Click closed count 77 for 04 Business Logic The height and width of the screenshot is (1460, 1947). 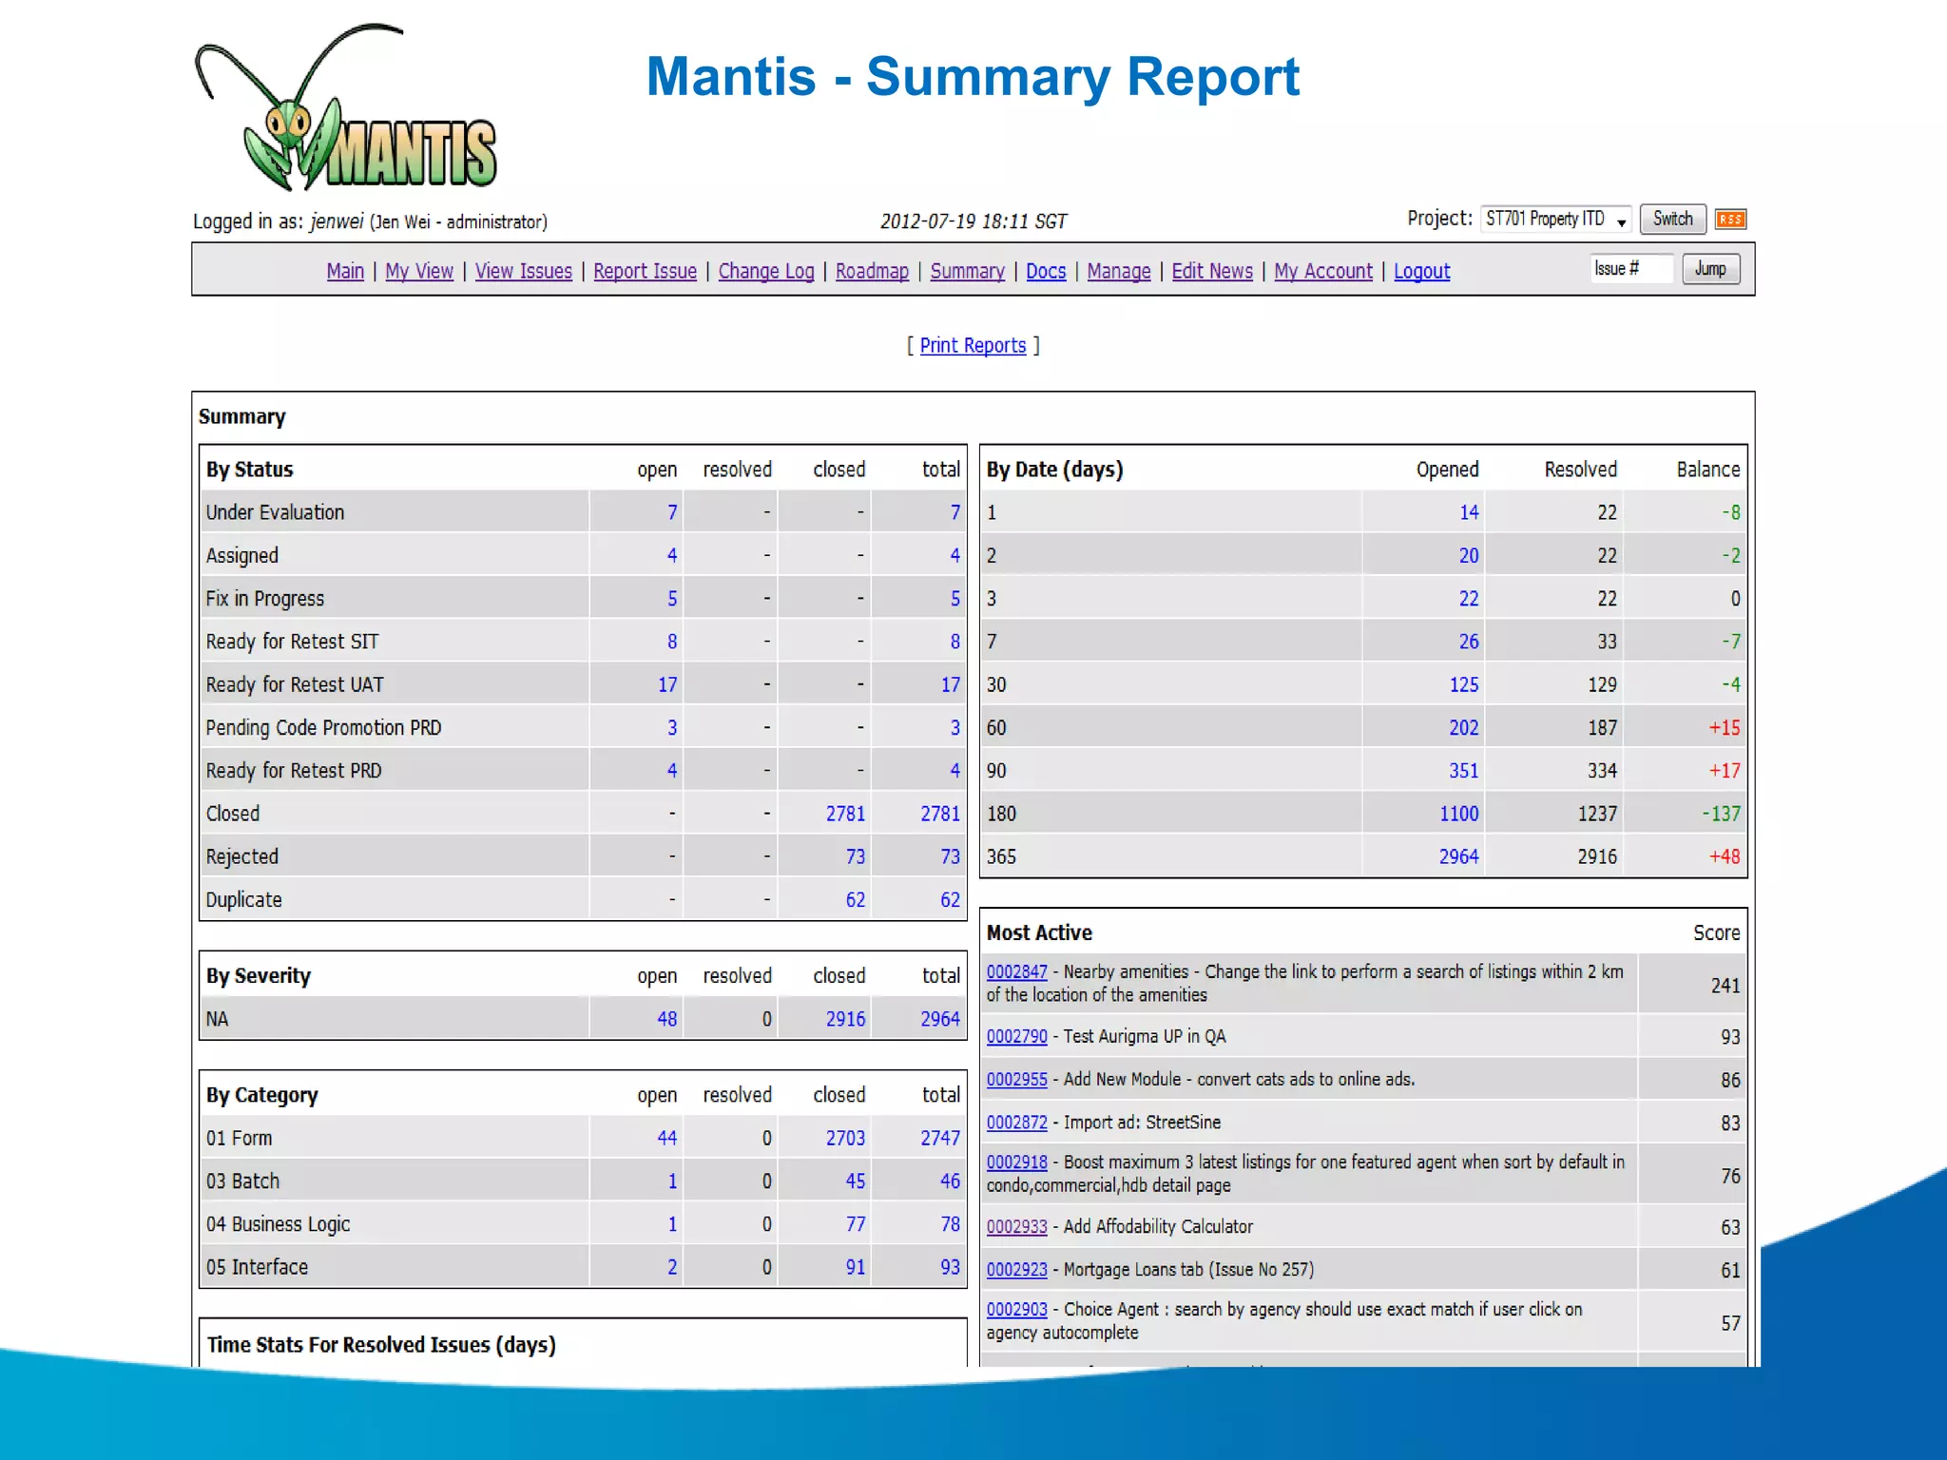pos(856,1224)
